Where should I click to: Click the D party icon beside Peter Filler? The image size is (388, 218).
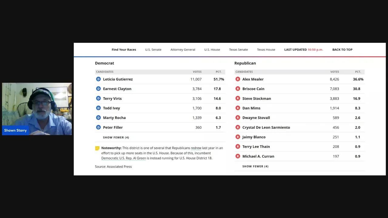(x=98, y=127)
